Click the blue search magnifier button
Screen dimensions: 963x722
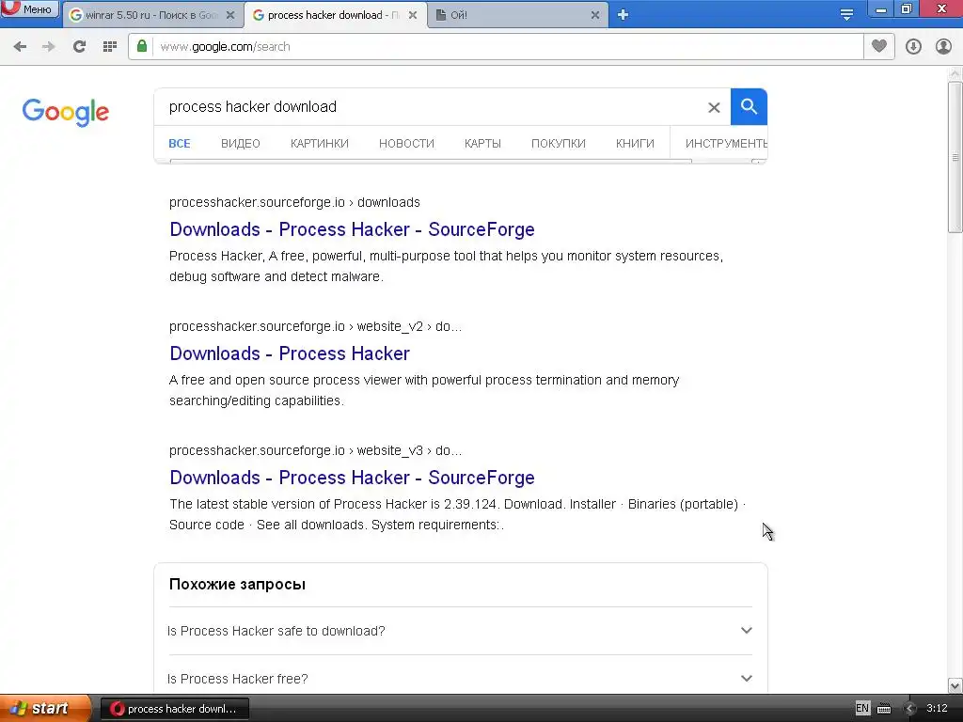pos(749,107)
